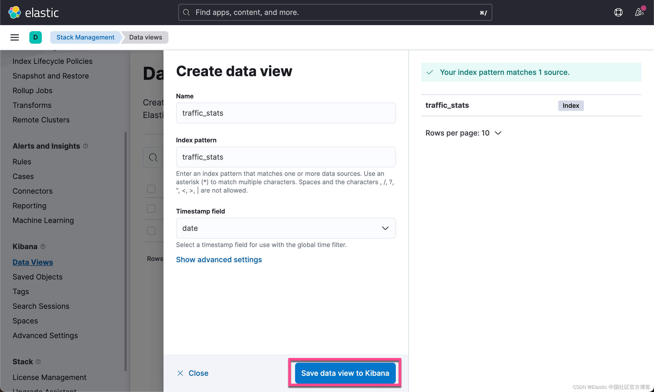
Task: Click the help icon next to Stack heading
Action: (x=38, y=362)
